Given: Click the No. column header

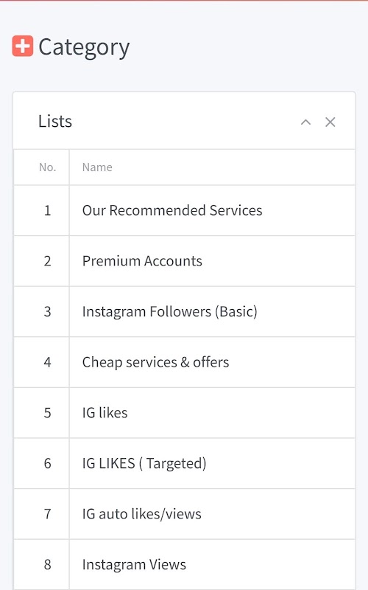Looking at the screenshot, I should 47,167.
